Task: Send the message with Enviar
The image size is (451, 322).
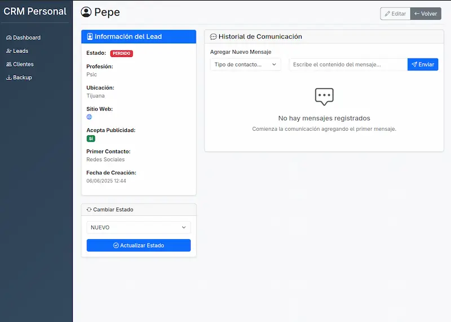Action: 423,64
